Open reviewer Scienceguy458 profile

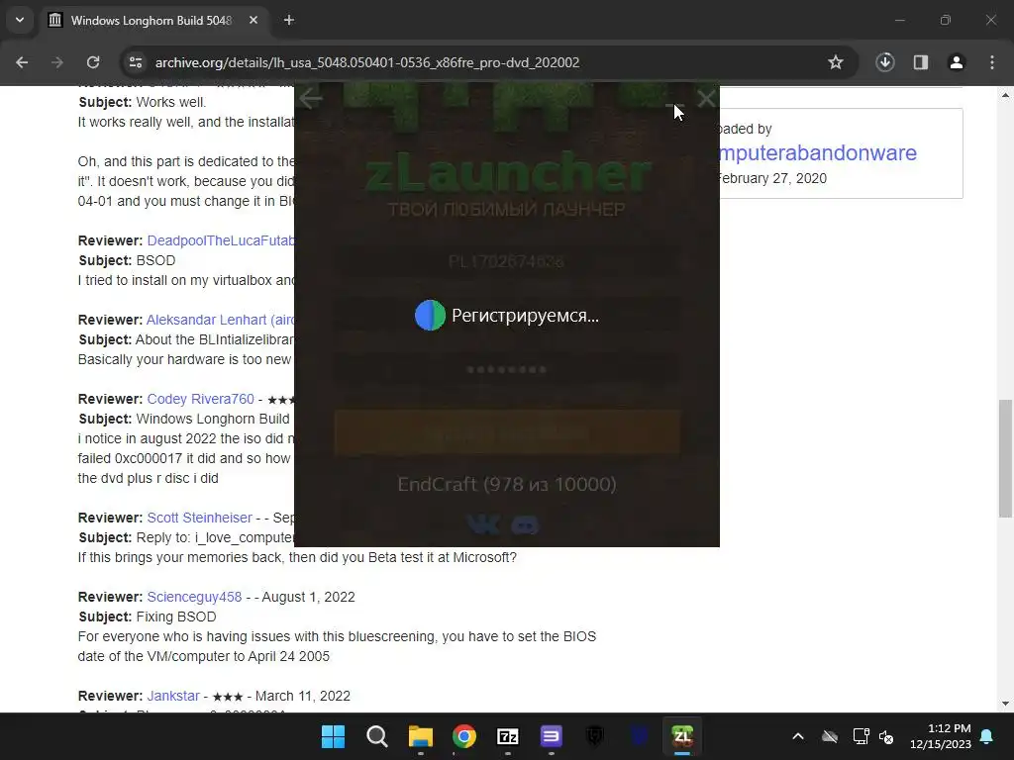[x=194, y=597]
